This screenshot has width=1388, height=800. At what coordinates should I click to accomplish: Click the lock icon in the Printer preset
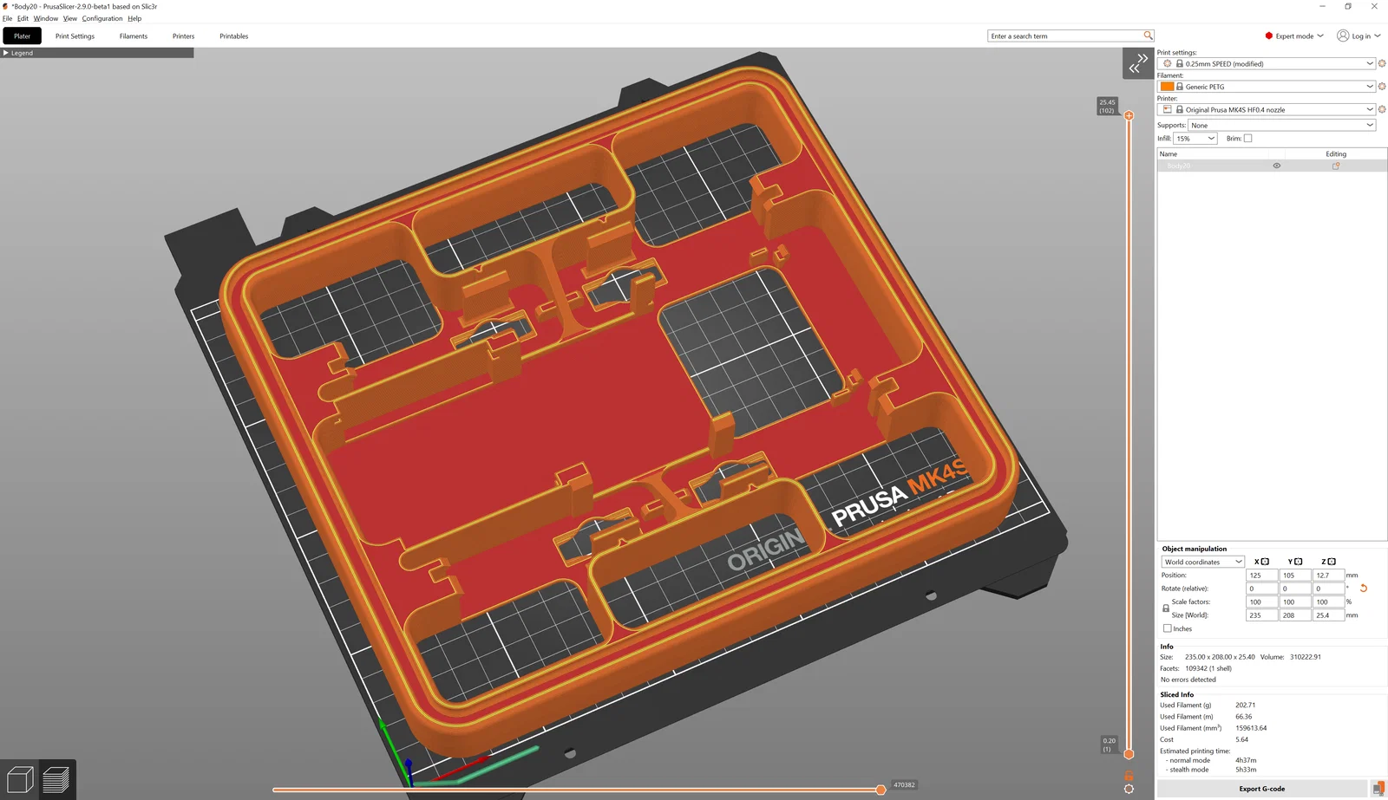point(1180,109)
